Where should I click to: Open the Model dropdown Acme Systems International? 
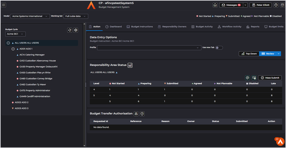[30, 16]
